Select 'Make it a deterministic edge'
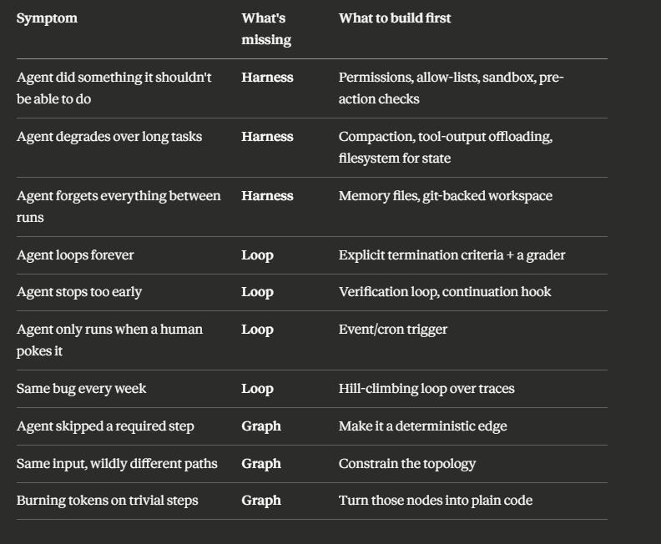 click(x=423, y=426)
